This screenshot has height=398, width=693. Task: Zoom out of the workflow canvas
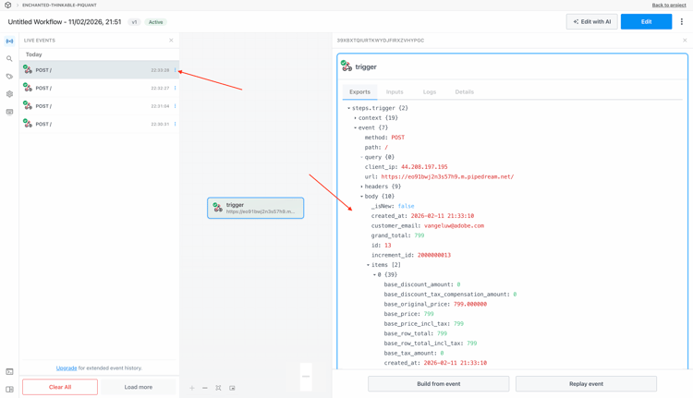pos(204,388)
